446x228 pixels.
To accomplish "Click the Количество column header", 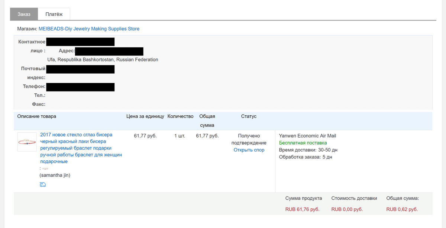I will (181, 116).
